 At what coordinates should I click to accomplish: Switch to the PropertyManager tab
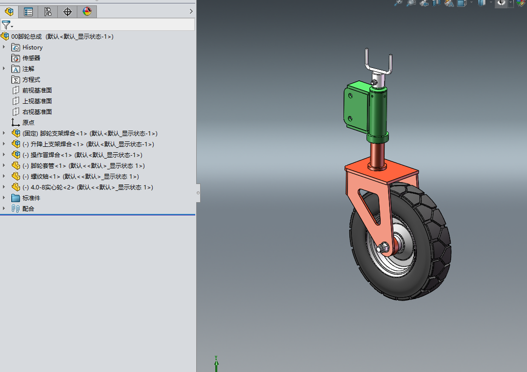tap(28, 12)
